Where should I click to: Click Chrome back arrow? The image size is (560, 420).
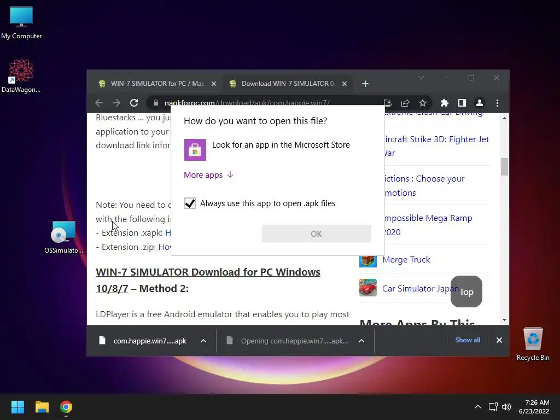point(100,103)
